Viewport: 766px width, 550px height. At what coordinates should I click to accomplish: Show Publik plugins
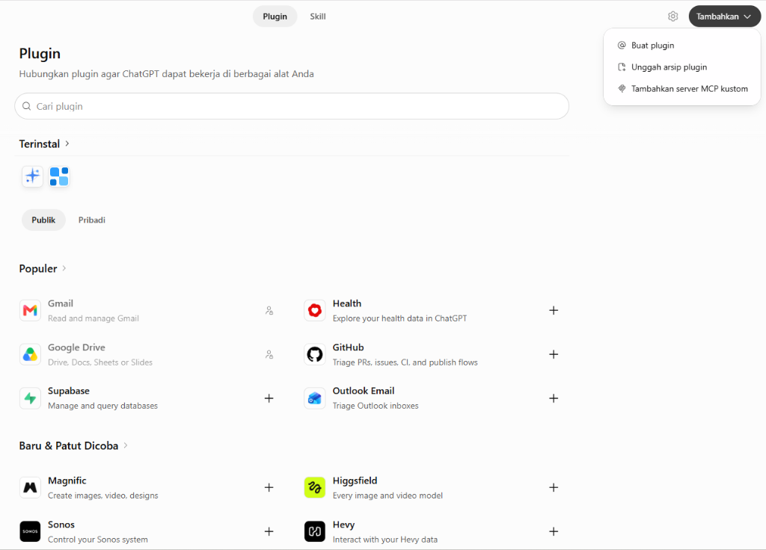point(43,220)
